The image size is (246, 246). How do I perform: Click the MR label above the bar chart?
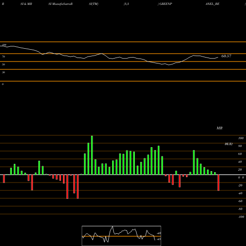pos(219,128)
